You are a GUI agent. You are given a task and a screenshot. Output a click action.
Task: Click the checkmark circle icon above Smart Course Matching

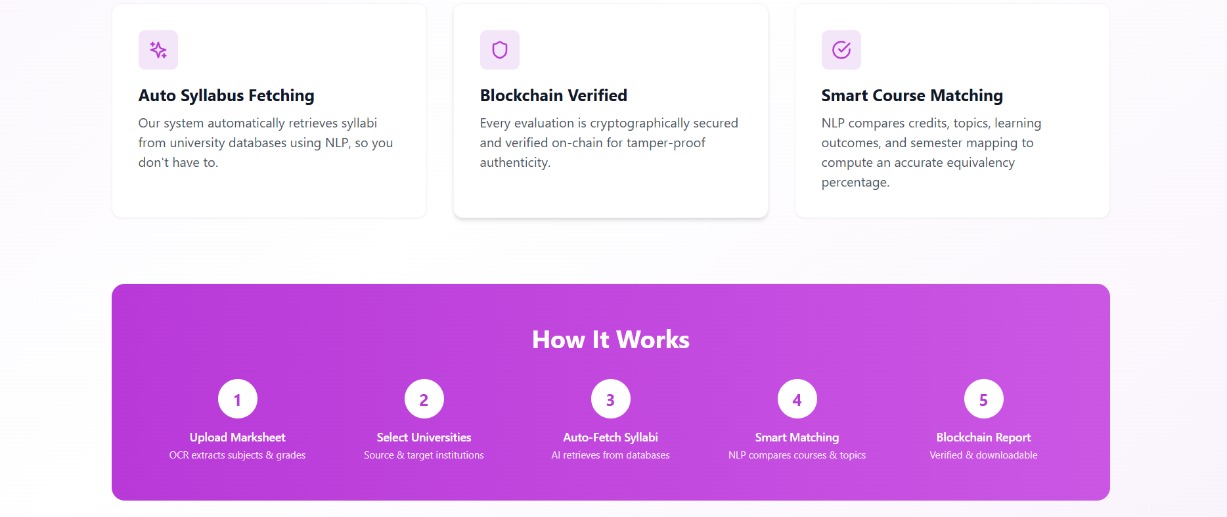pyautogui.click(x=841, y=50)
